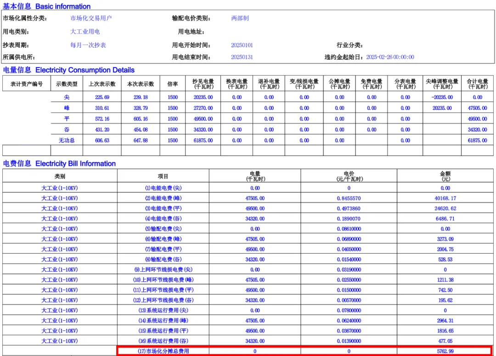496x356 pixels.
Task: Click the 尖峰调整电量 column header
Action: [x=442, y=84]
